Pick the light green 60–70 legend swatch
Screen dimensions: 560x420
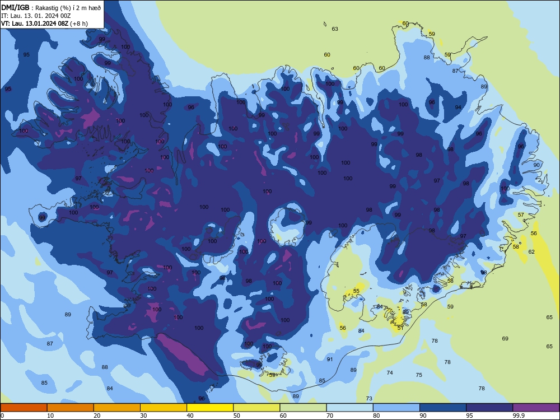tap(303, 408)
